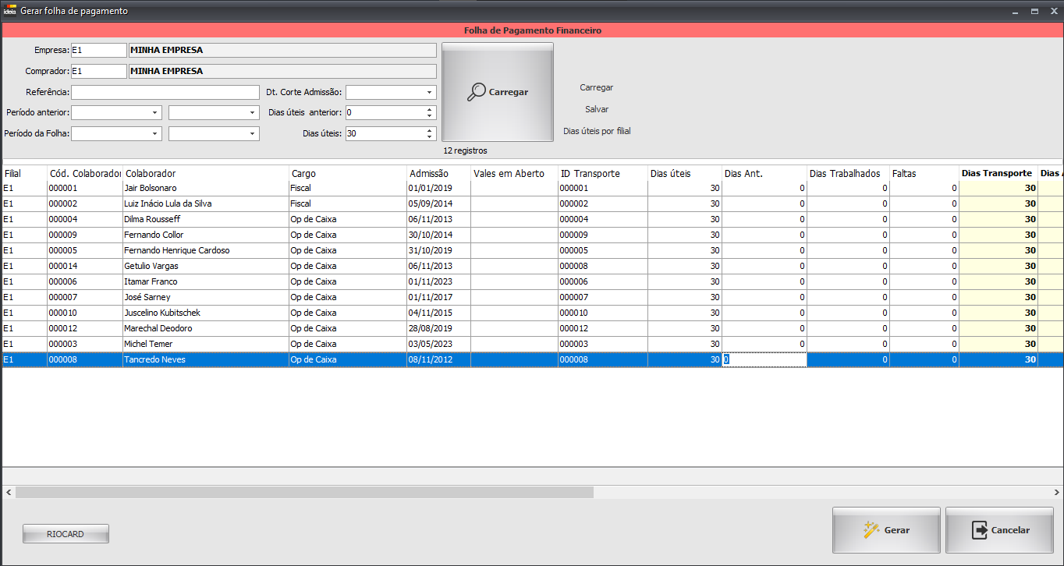Click into the Referência input field
This screenshot has height=566, width=1064.
pyautogui.click(x=165, y=92)
